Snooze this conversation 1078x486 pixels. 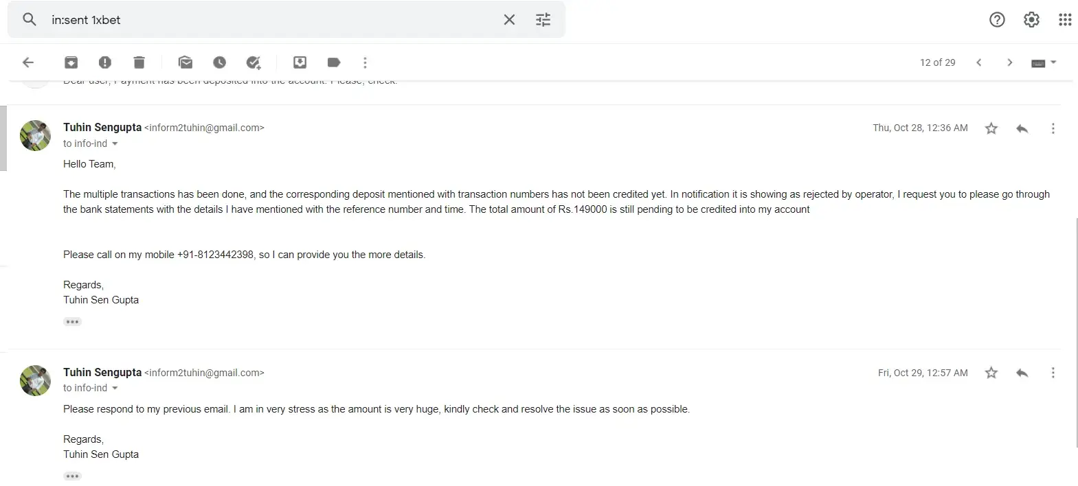[219, 62]
